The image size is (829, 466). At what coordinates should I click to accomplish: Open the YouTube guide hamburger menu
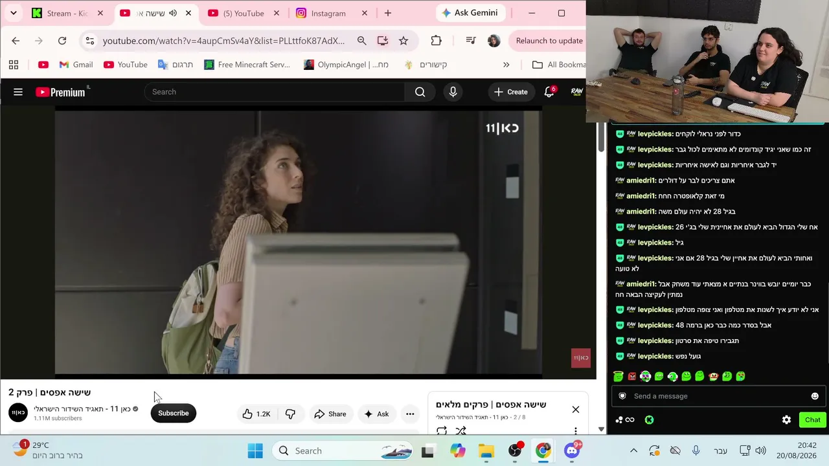pos(18,92)
